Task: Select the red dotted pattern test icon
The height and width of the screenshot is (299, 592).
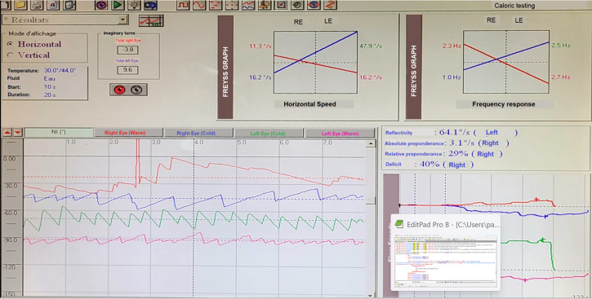Action: click(x=232, y=5)
